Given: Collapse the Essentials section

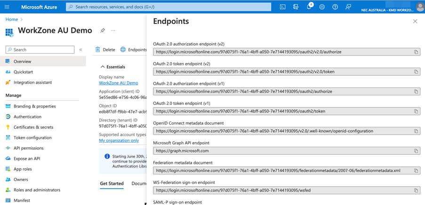Looking at the screenshot, I should tap(103, 67).
